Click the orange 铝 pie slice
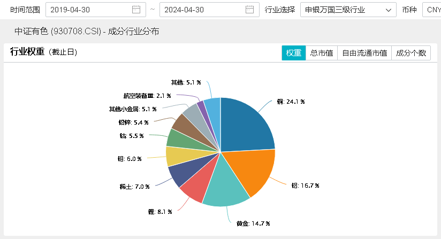This screenshot has width=441, height=239. pyautogui.click(x=250, y=171)
